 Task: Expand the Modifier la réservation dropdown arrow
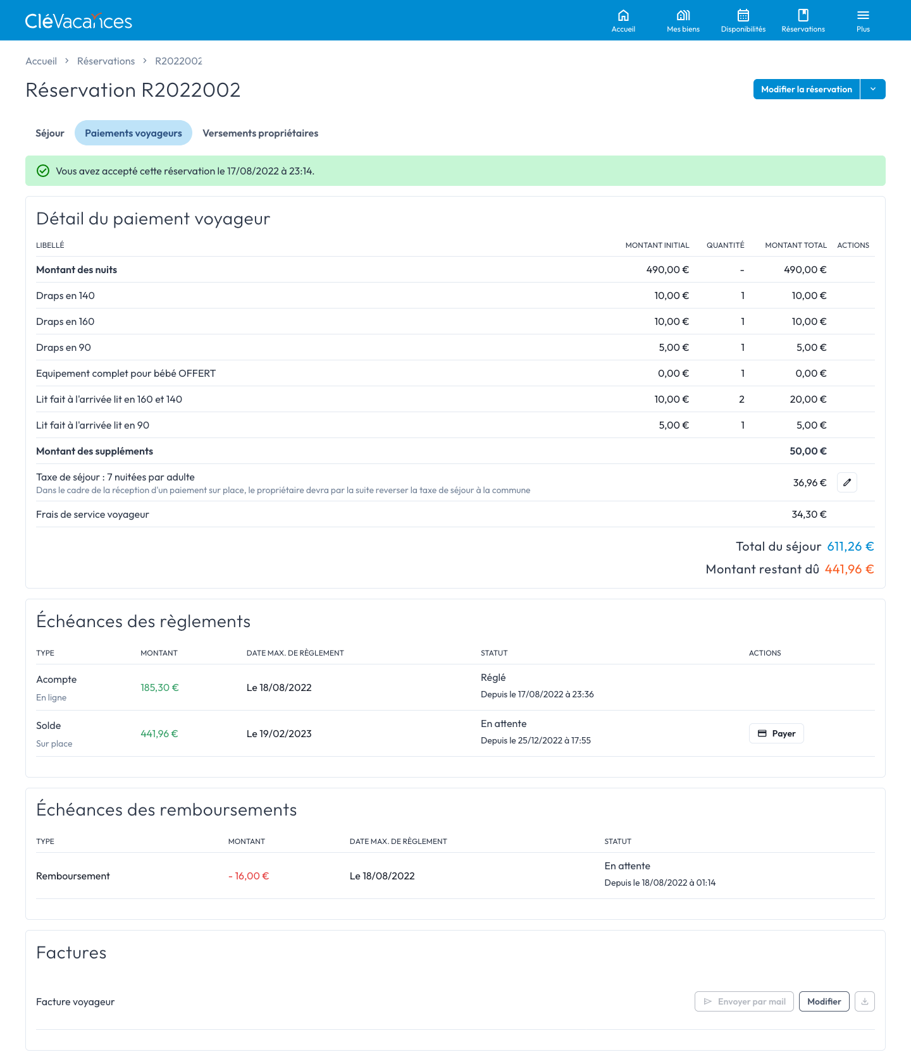[873, 89]
